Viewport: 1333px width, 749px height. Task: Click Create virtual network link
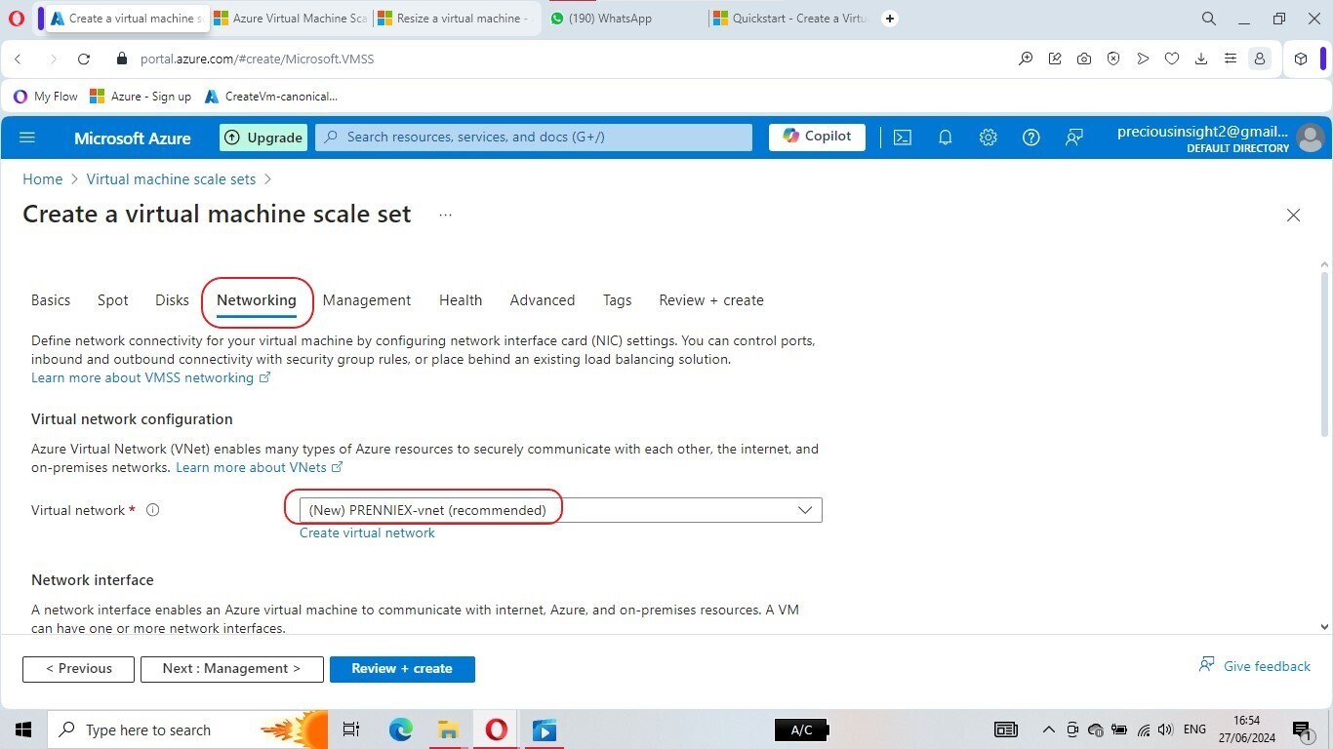(x=367, y=532)
